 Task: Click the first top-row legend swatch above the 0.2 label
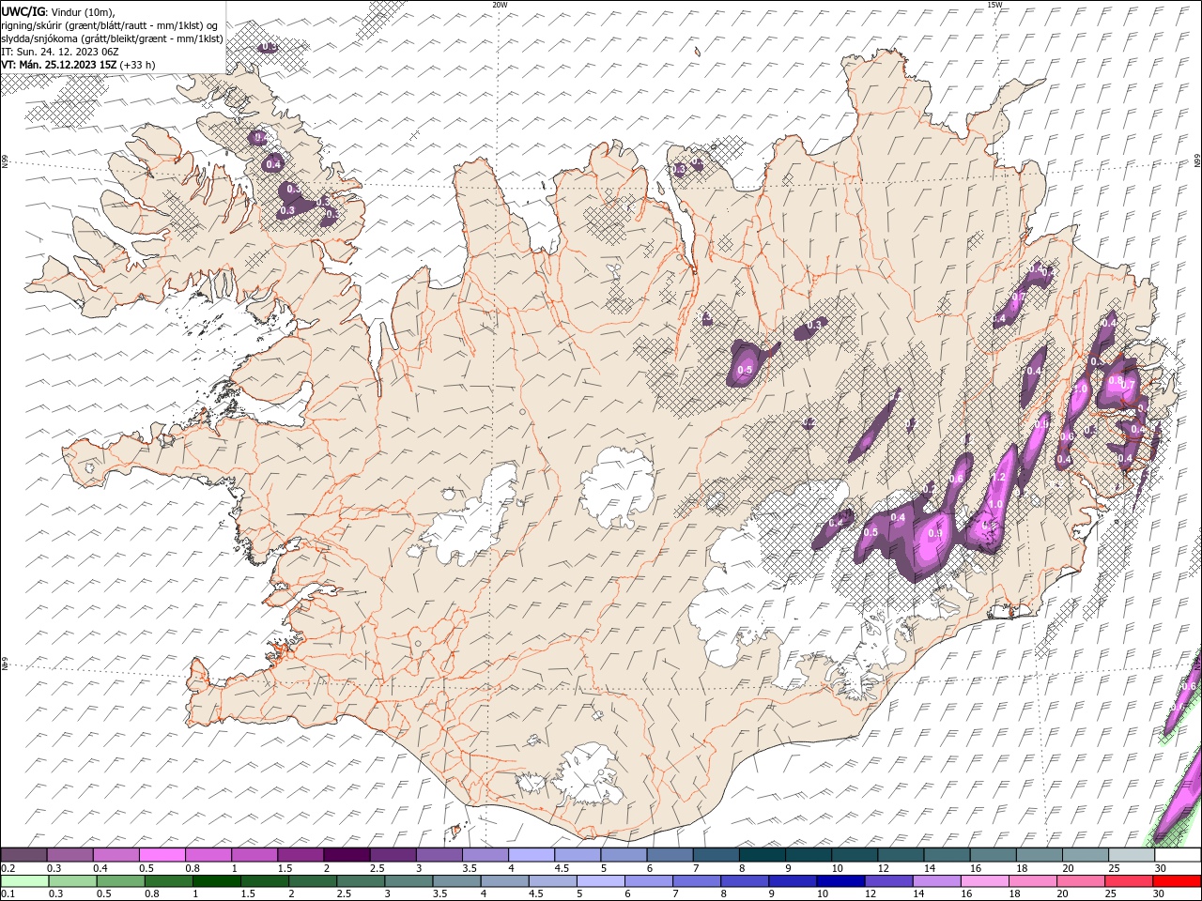pyautogui.click(x=23, y=855)
